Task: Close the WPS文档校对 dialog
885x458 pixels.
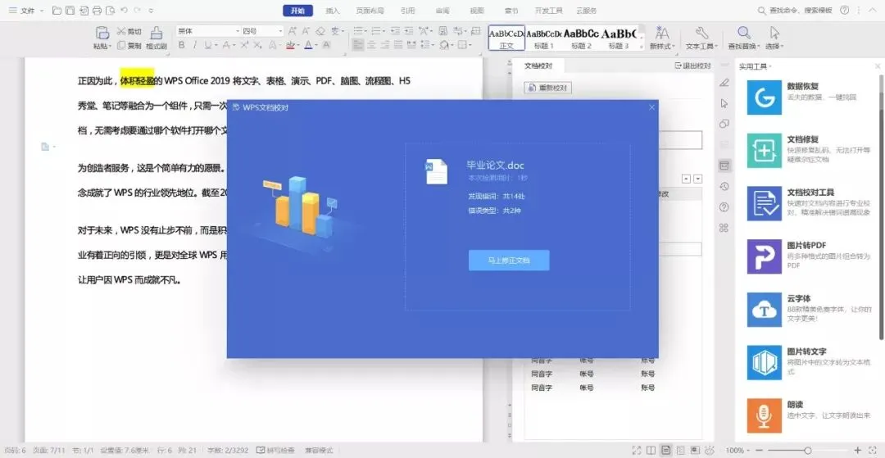Action: tap(652, 107)
